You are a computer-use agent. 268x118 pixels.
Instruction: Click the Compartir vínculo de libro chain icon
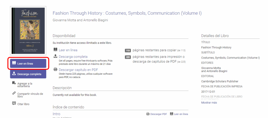pos(14,93)
